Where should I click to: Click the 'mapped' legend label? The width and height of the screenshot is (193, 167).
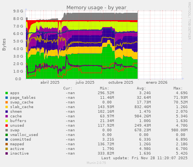pyautogui.click(x=17, y=144)
